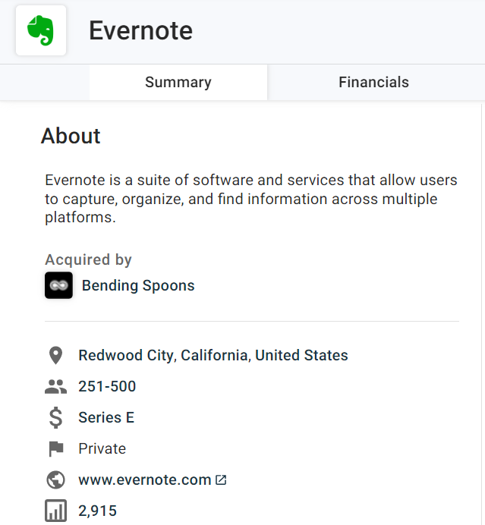Click the California location link
This screenshot has width=485, height=525.
pos(216,355)
